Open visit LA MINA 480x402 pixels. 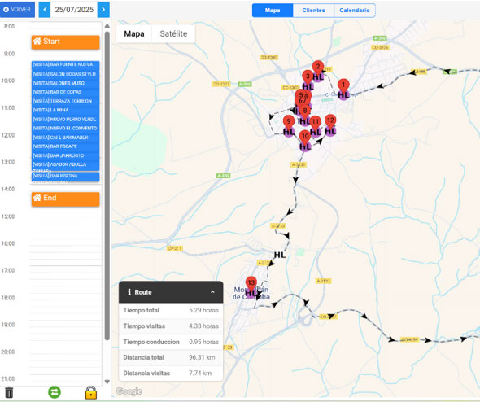tap(66, 110)
